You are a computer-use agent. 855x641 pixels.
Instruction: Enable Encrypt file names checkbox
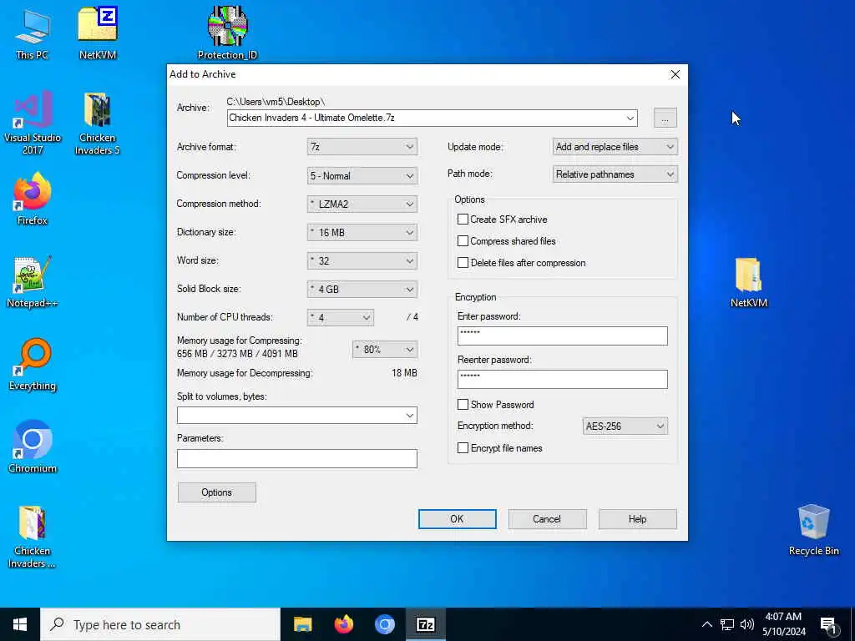[x=463, y=448]
